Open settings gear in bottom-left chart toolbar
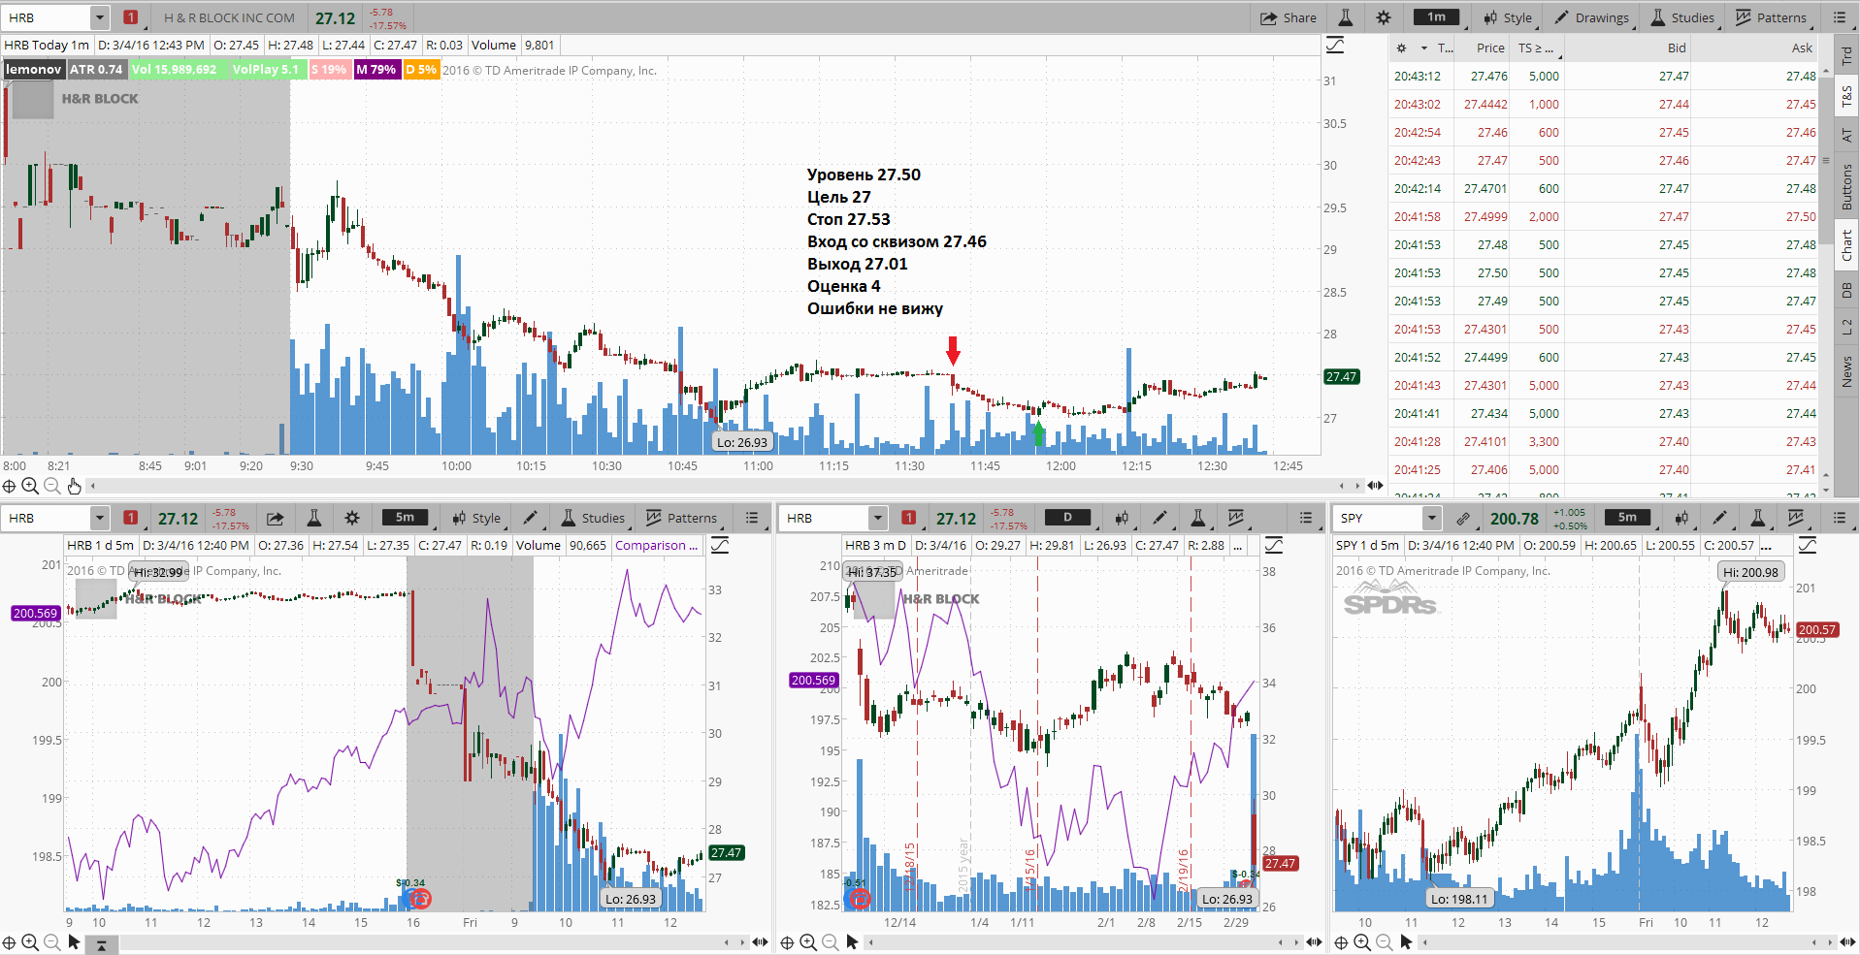The image size is (1860, 955). click(352, 518)
